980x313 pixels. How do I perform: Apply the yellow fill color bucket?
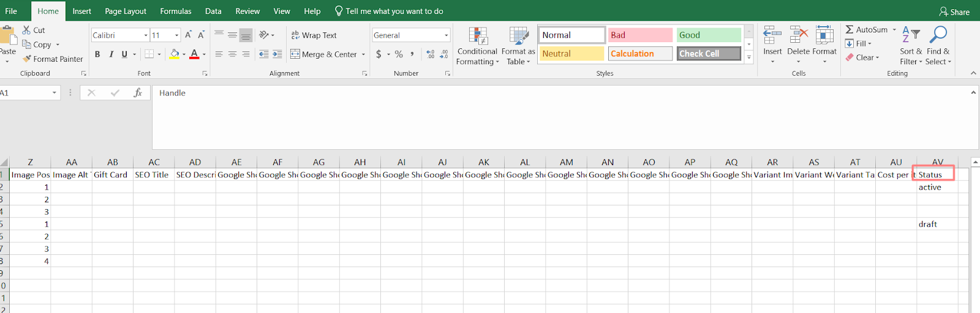[x=175, y=54]
